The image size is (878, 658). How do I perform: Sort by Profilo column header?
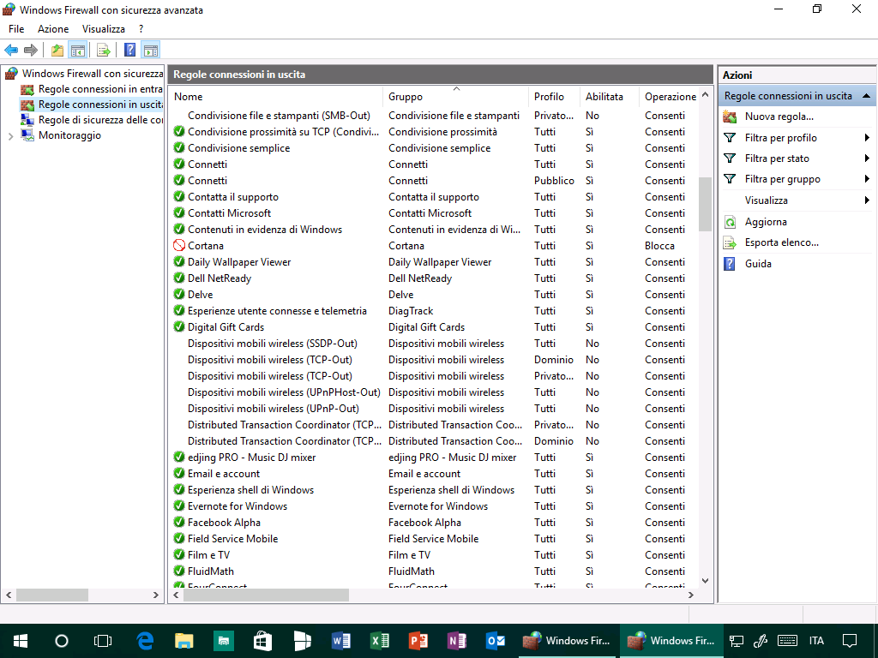click(x=555, y=96)
